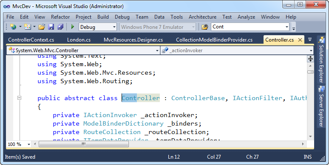Open the Add New Item dropdown arrow
The height and width of the screenshot is (165, 329).
click(34, 27)
